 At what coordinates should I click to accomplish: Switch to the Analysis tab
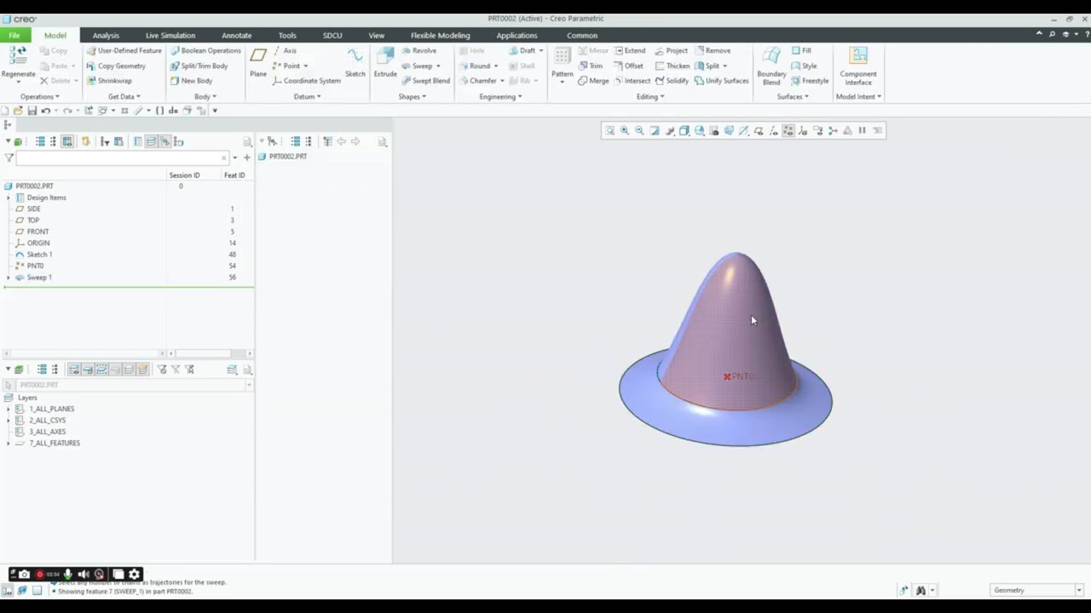click(106, 35)
